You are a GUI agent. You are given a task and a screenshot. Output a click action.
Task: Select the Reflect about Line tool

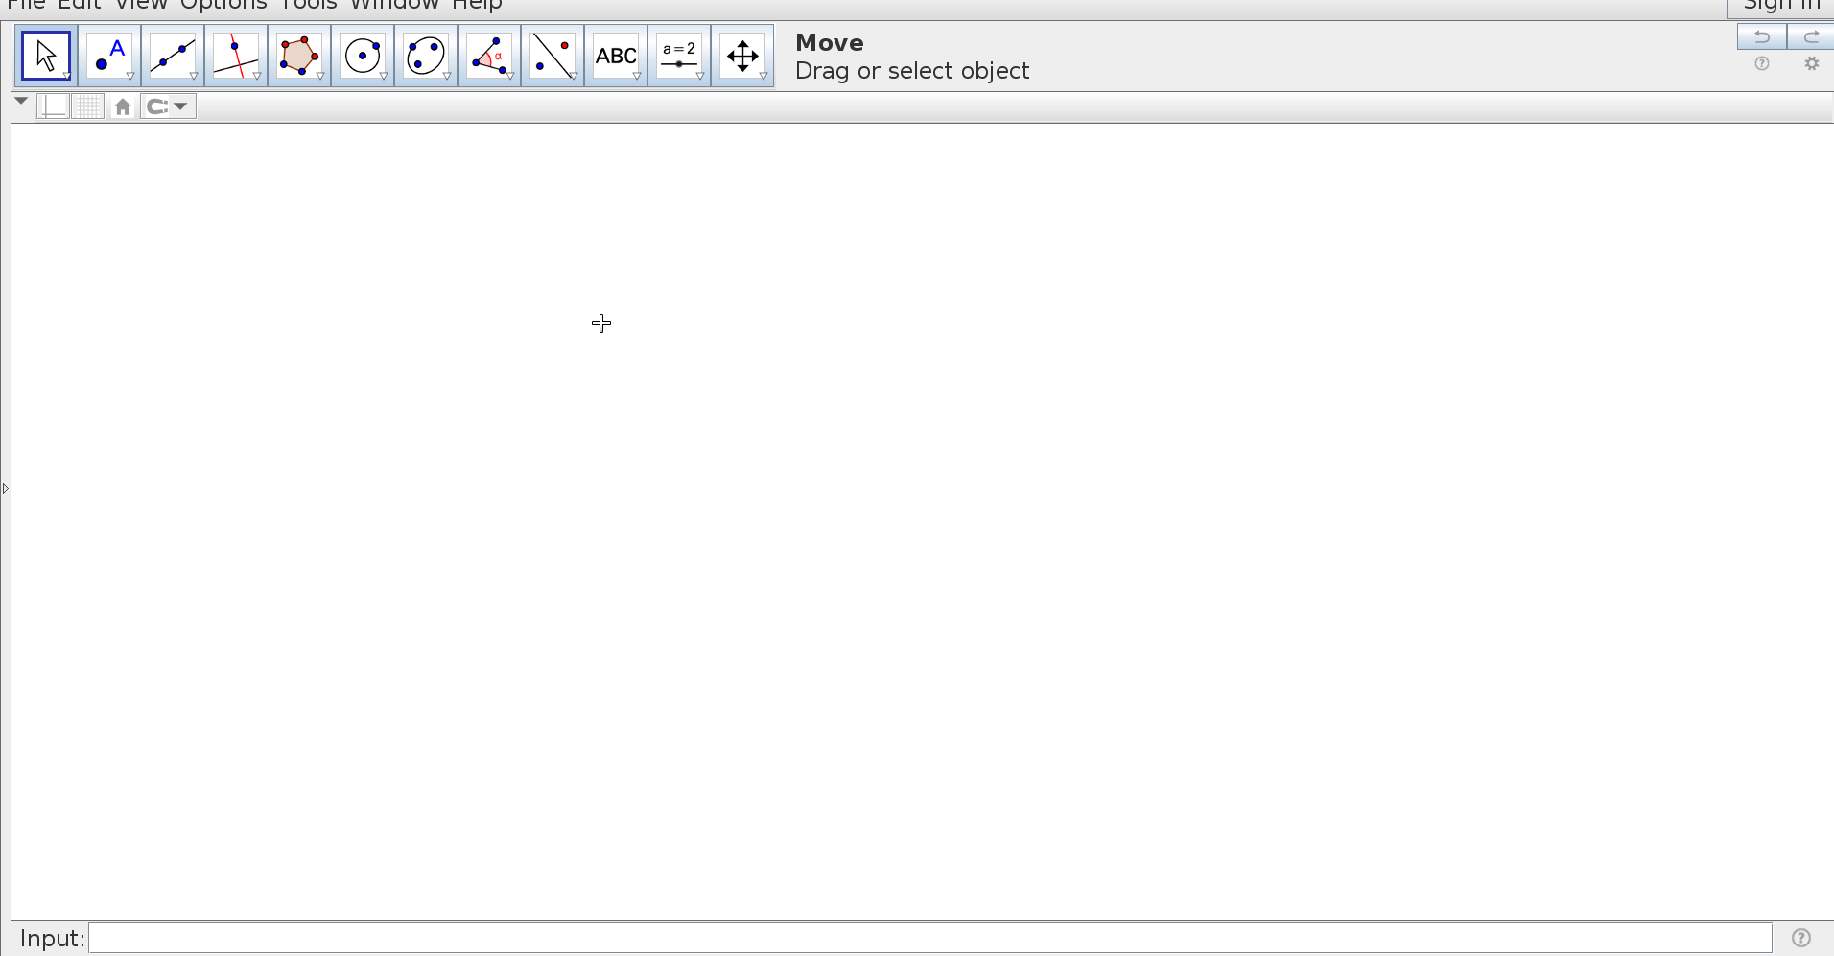(553, 56)
